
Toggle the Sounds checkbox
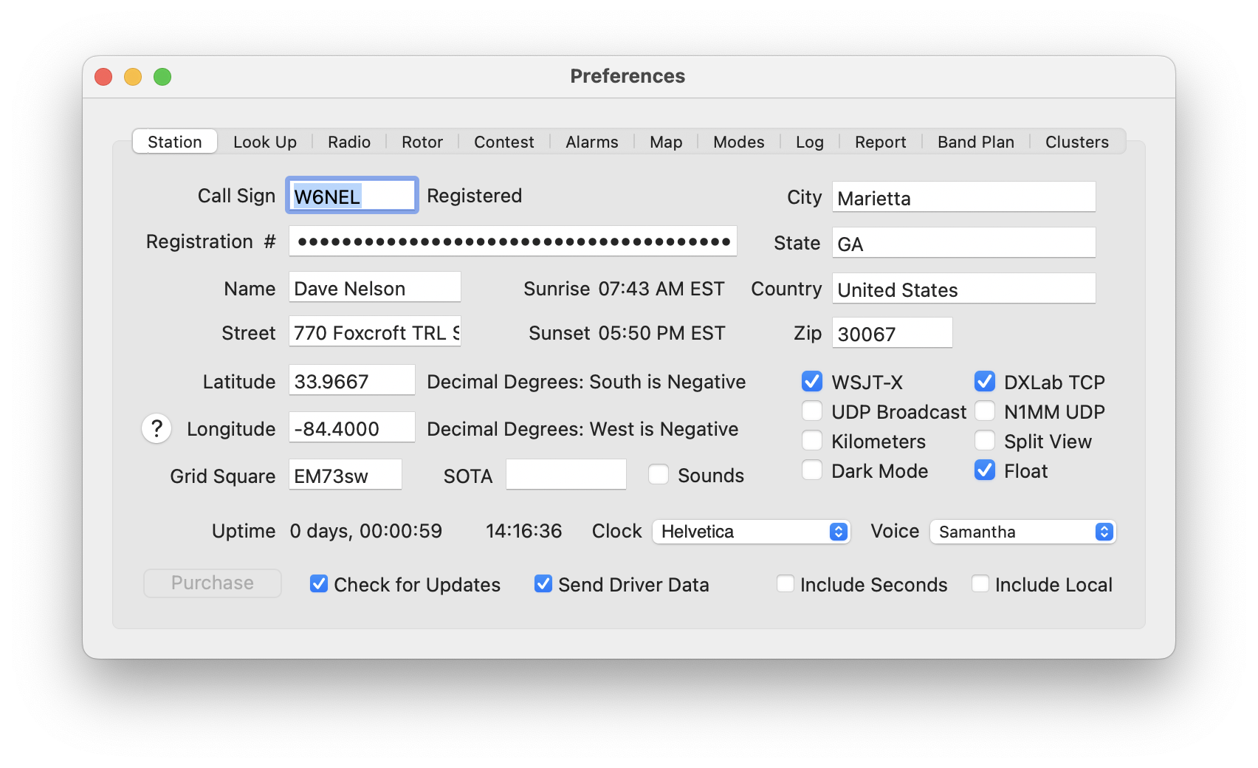659,475
